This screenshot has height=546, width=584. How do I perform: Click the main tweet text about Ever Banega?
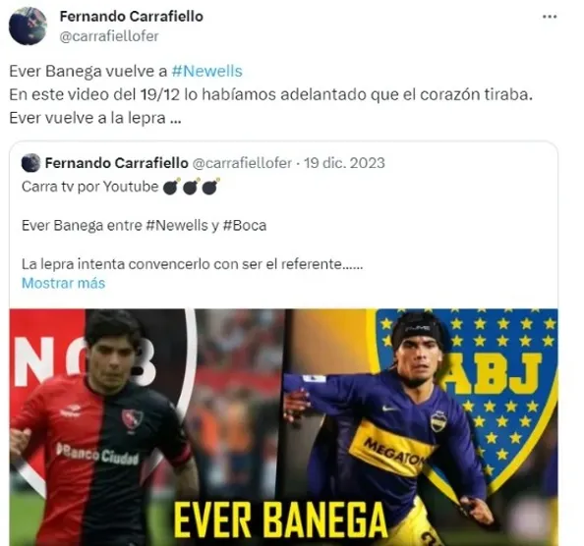[x=270, y=94]
